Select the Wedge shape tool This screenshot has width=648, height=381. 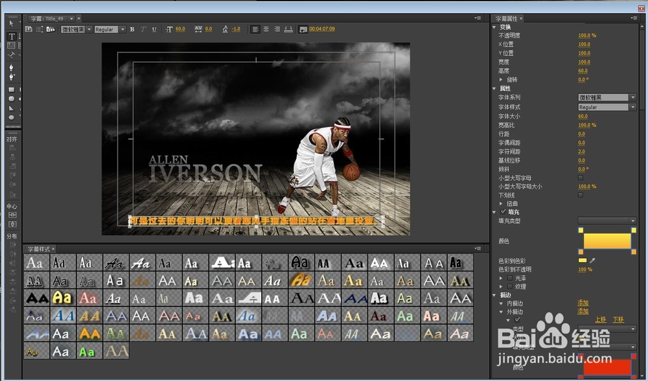tap(12, 108)
